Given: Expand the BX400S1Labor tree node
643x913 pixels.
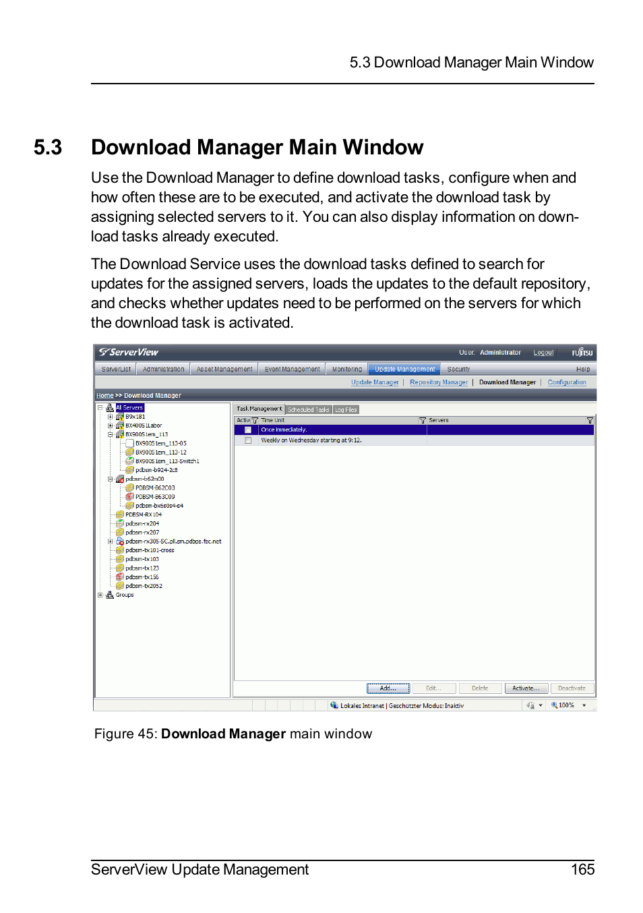Looking at the screenshot, I should (111, 425).
